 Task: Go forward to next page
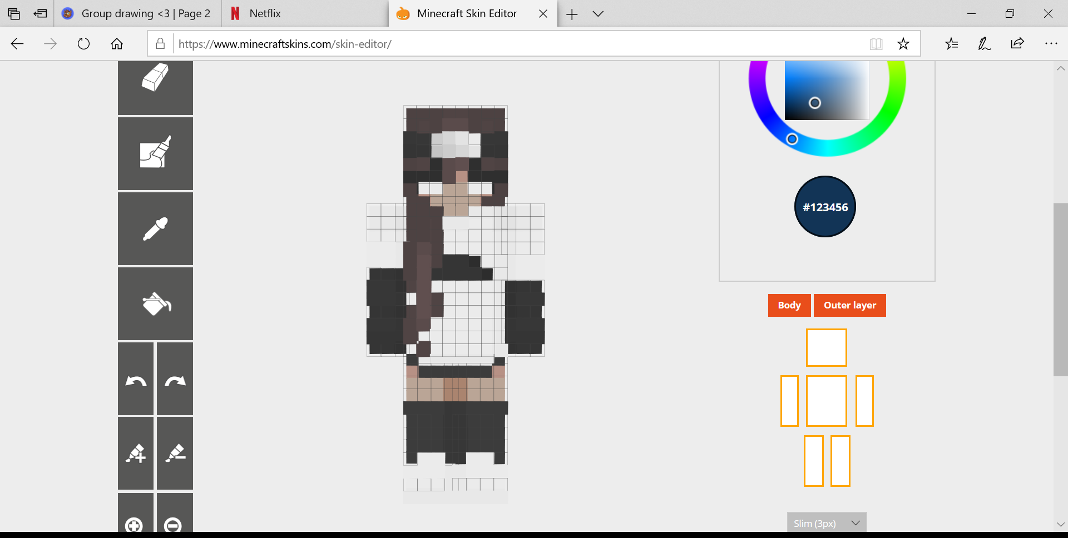click(x=50, y=44)
